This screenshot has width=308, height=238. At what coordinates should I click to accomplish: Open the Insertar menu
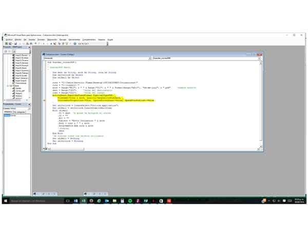point(32,39)
